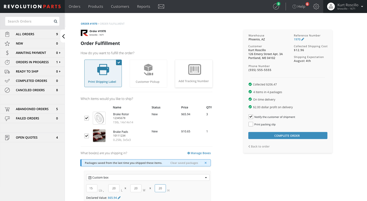Open the Custom box dropdown
Viewport: 367px width, 201px height.
click(148, 177)
